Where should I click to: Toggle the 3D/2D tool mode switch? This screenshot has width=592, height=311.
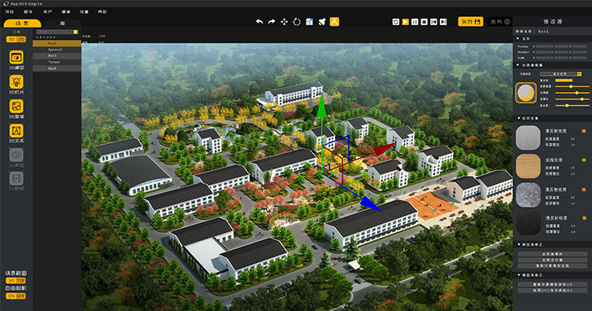point(16,39)
